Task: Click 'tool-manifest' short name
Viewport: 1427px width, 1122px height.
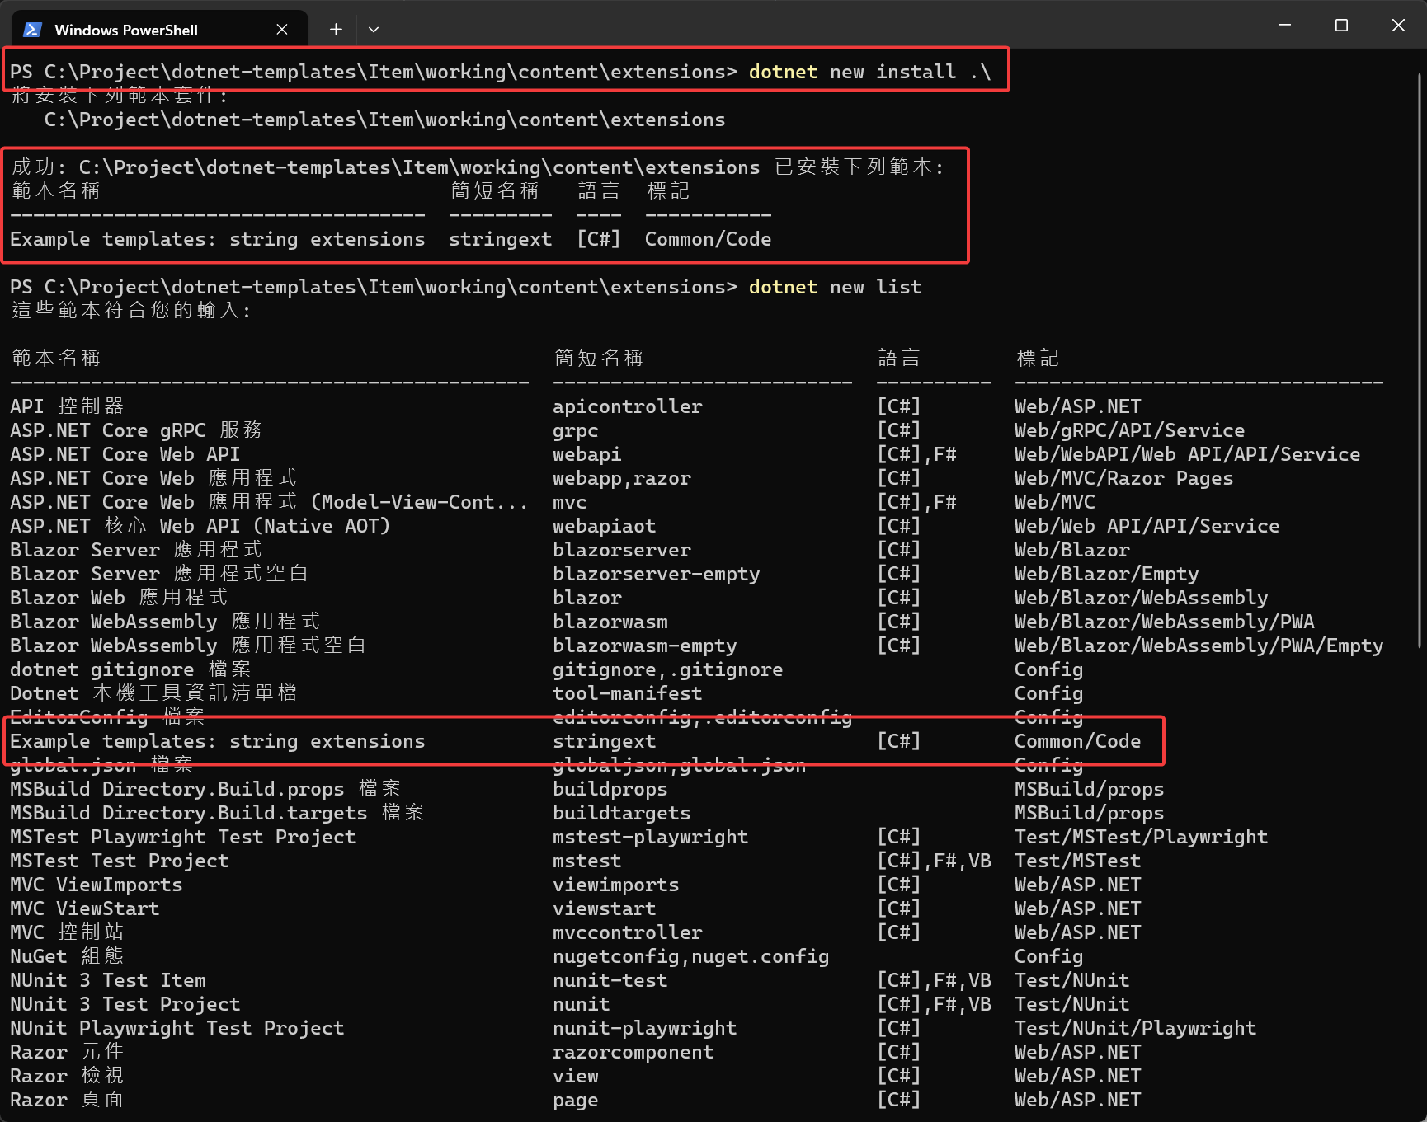Action: tap(628, 693)
